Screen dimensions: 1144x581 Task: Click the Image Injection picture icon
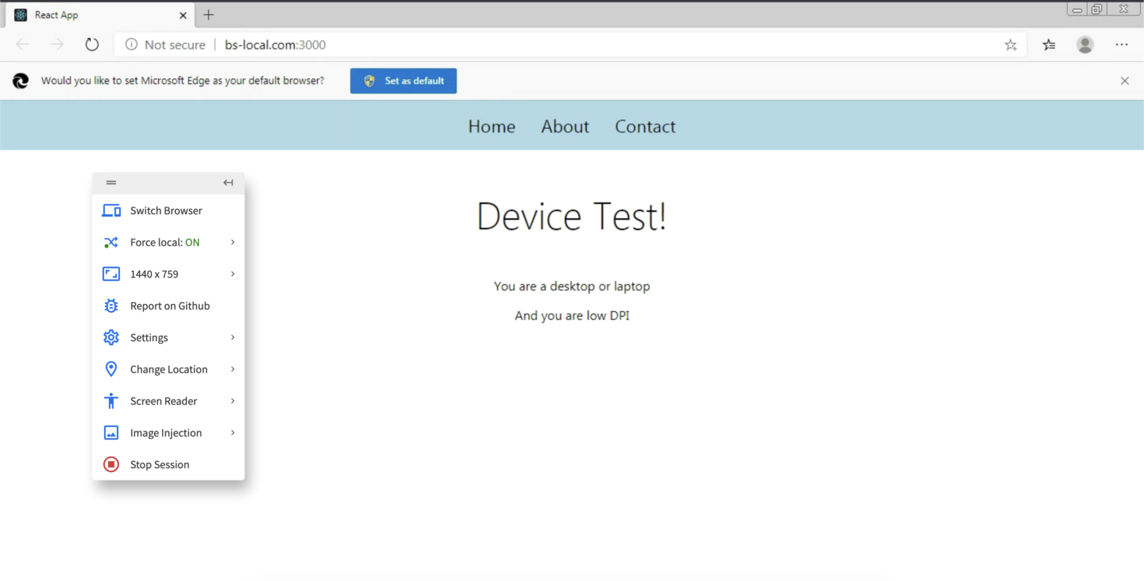point(111,433)
